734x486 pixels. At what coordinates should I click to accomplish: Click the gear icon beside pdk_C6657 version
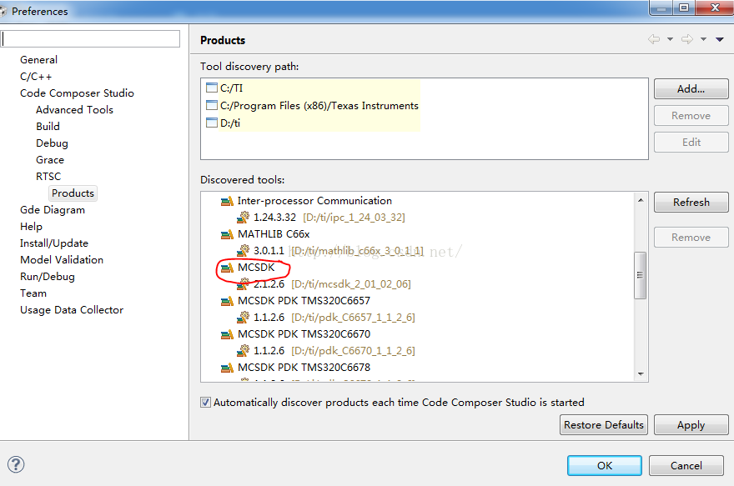tap(243, 318)
